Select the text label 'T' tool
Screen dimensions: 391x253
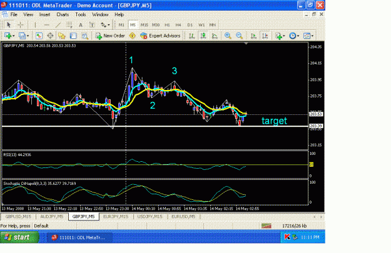92,24
